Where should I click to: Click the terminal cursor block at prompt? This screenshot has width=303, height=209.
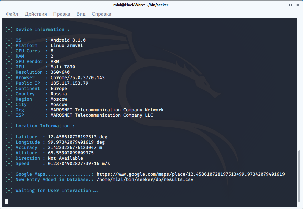[x=6, y=201]
